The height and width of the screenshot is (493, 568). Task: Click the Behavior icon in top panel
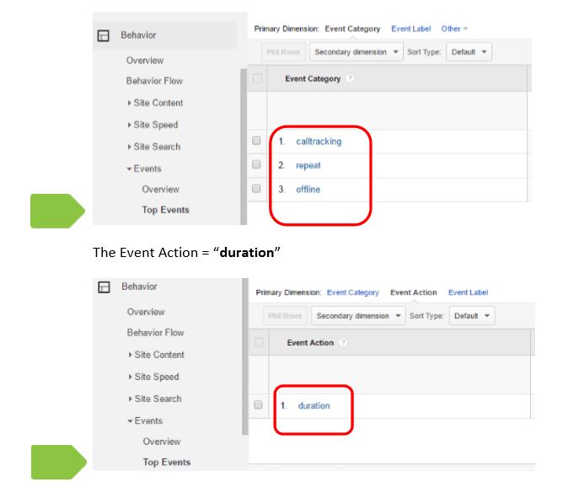click(x=104, y=35)
